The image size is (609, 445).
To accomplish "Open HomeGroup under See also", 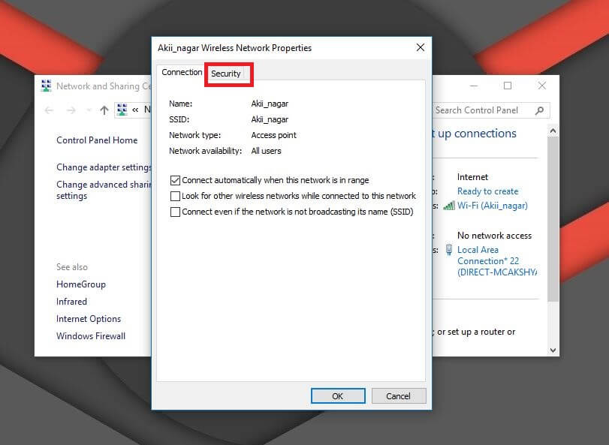I will 81,284.
